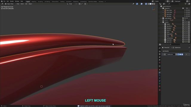Hide Back Grill with eye icon

click(187, 42)
